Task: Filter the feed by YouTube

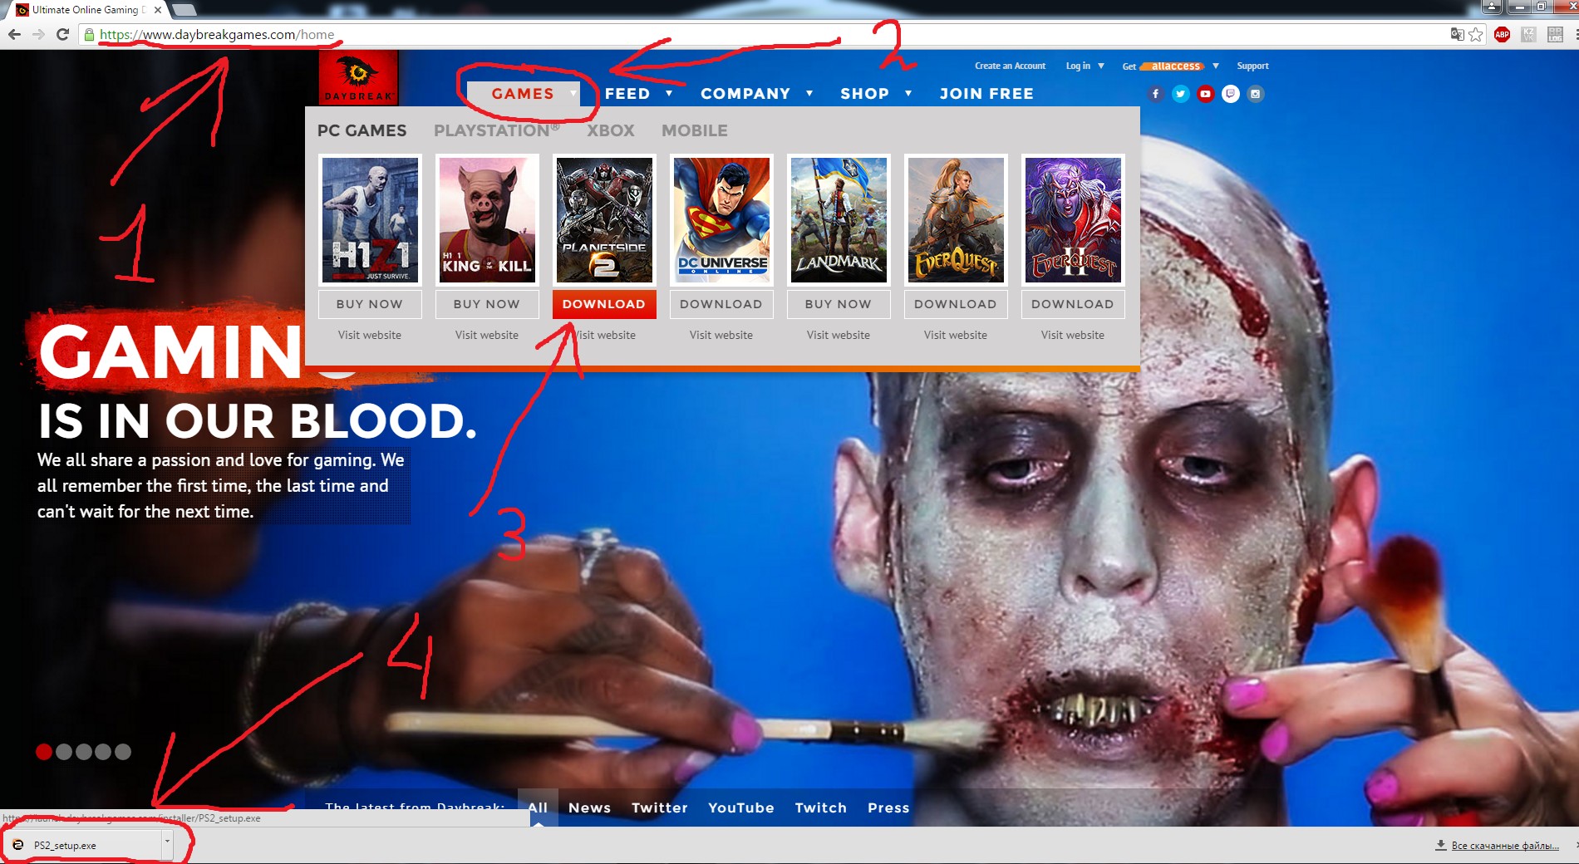Action: click(741, 808)
